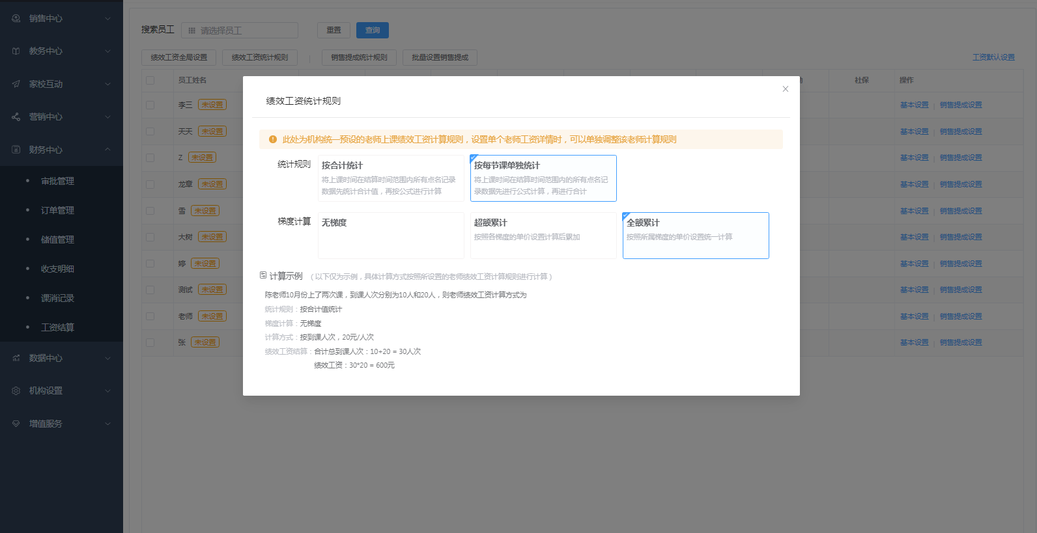This screenshot has width=1037, height=533.
Task: Click the 操作 column header
Action: pyautogui.click(x=907, y=80)
